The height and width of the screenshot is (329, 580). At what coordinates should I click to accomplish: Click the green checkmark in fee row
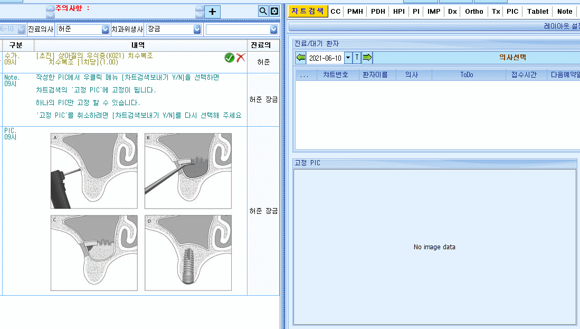230,58
